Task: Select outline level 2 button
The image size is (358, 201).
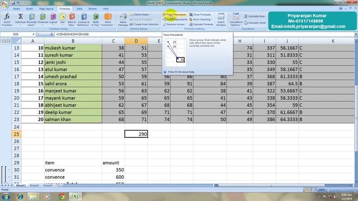Action: (x=6, y=41)
